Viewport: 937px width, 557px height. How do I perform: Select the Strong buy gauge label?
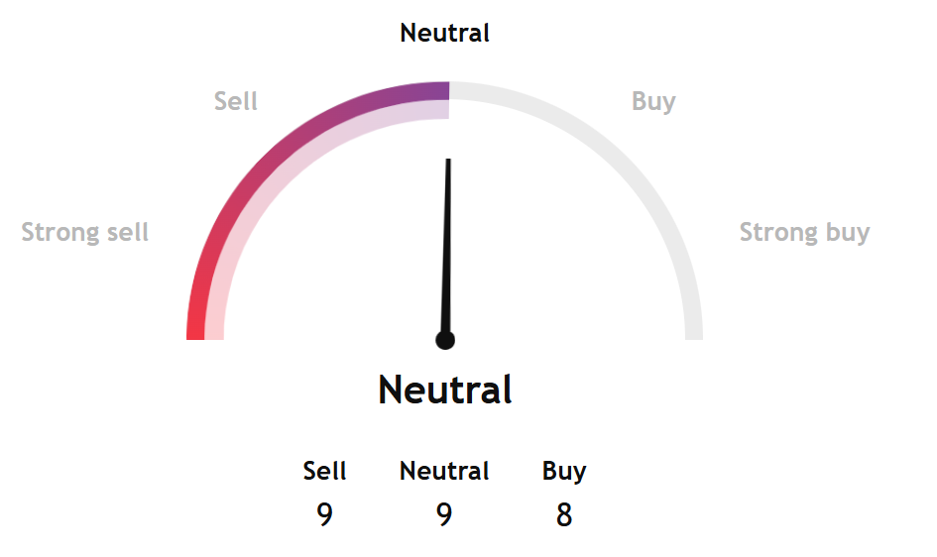(x=804, y=233)
